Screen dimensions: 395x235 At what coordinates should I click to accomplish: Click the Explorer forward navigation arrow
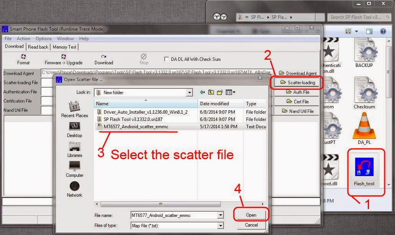224,17
